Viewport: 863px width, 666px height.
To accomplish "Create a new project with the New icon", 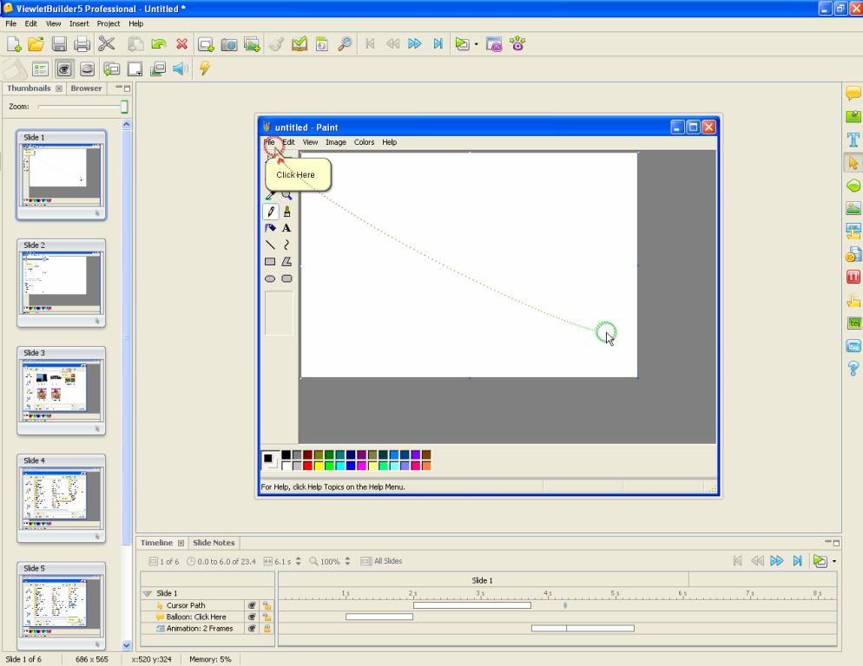I will tap(14, 44).
